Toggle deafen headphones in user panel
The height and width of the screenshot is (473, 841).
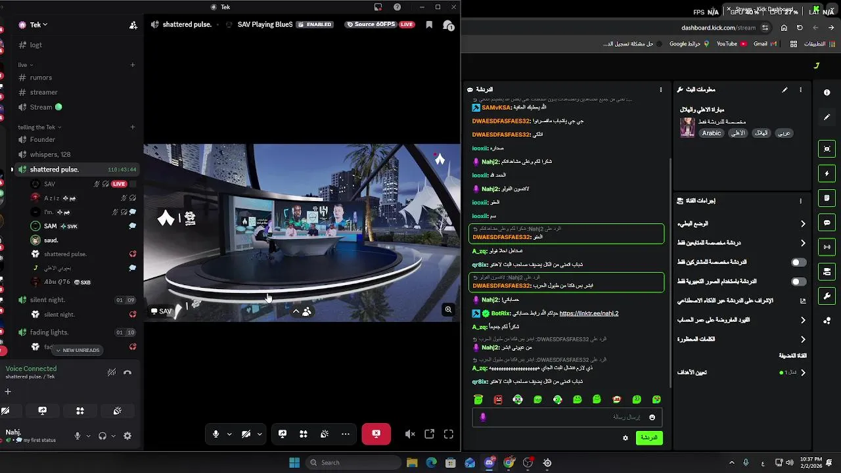coord(102,436)
